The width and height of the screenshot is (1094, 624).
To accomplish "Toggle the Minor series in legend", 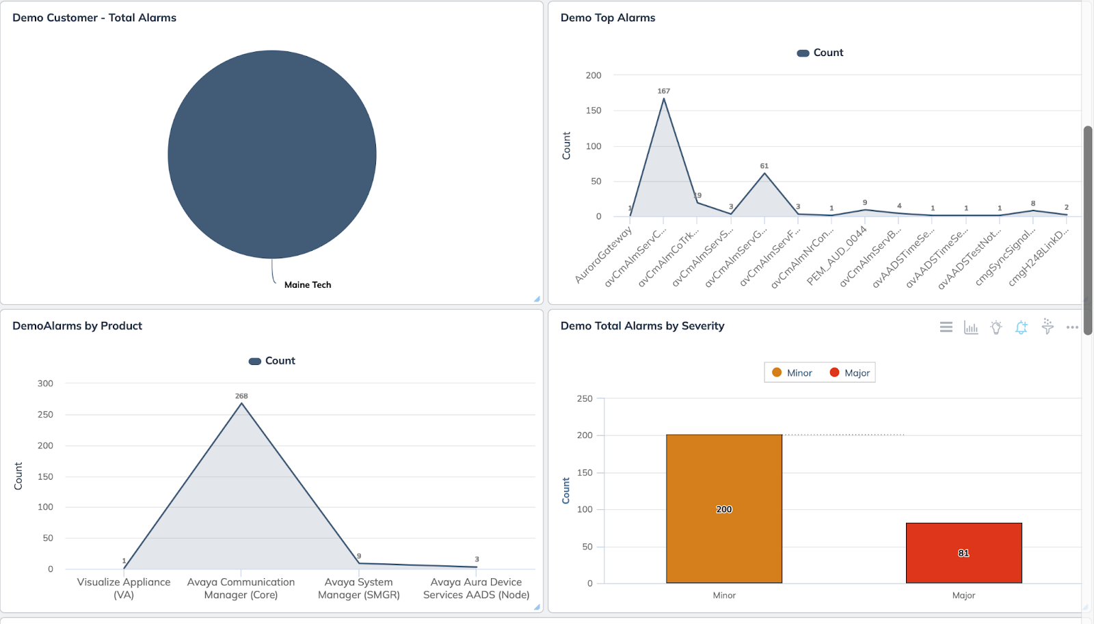I will click(792, 372).
